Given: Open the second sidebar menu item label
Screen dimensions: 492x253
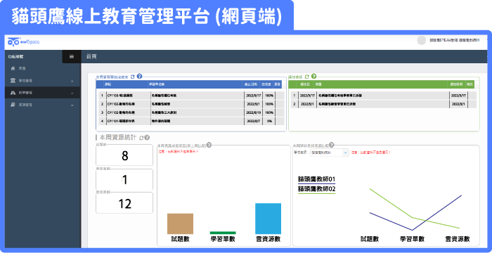Looking at the screenshot, I should pos(25,81).
